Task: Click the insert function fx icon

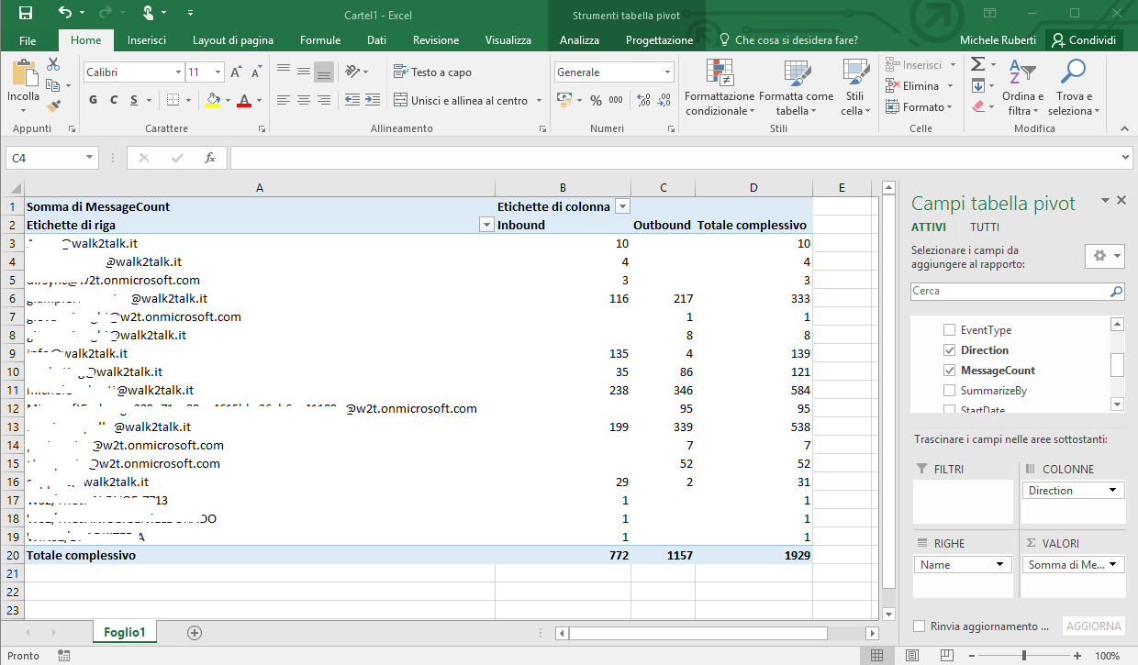Action: click(x=210, y=158)
